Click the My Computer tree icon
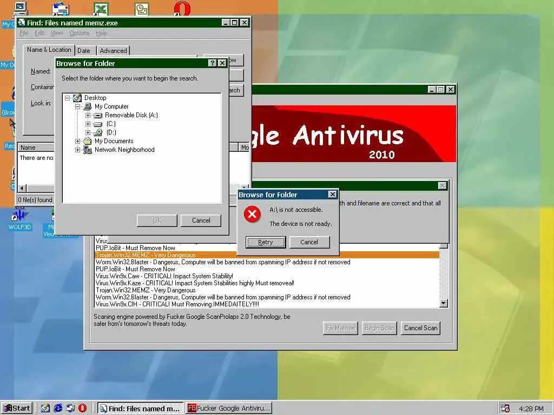Screen dimensions: 554x415 coord(87,106)
